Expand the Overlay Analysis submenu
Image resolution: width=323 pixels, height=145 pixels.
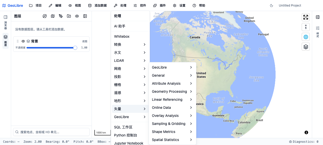172,116
